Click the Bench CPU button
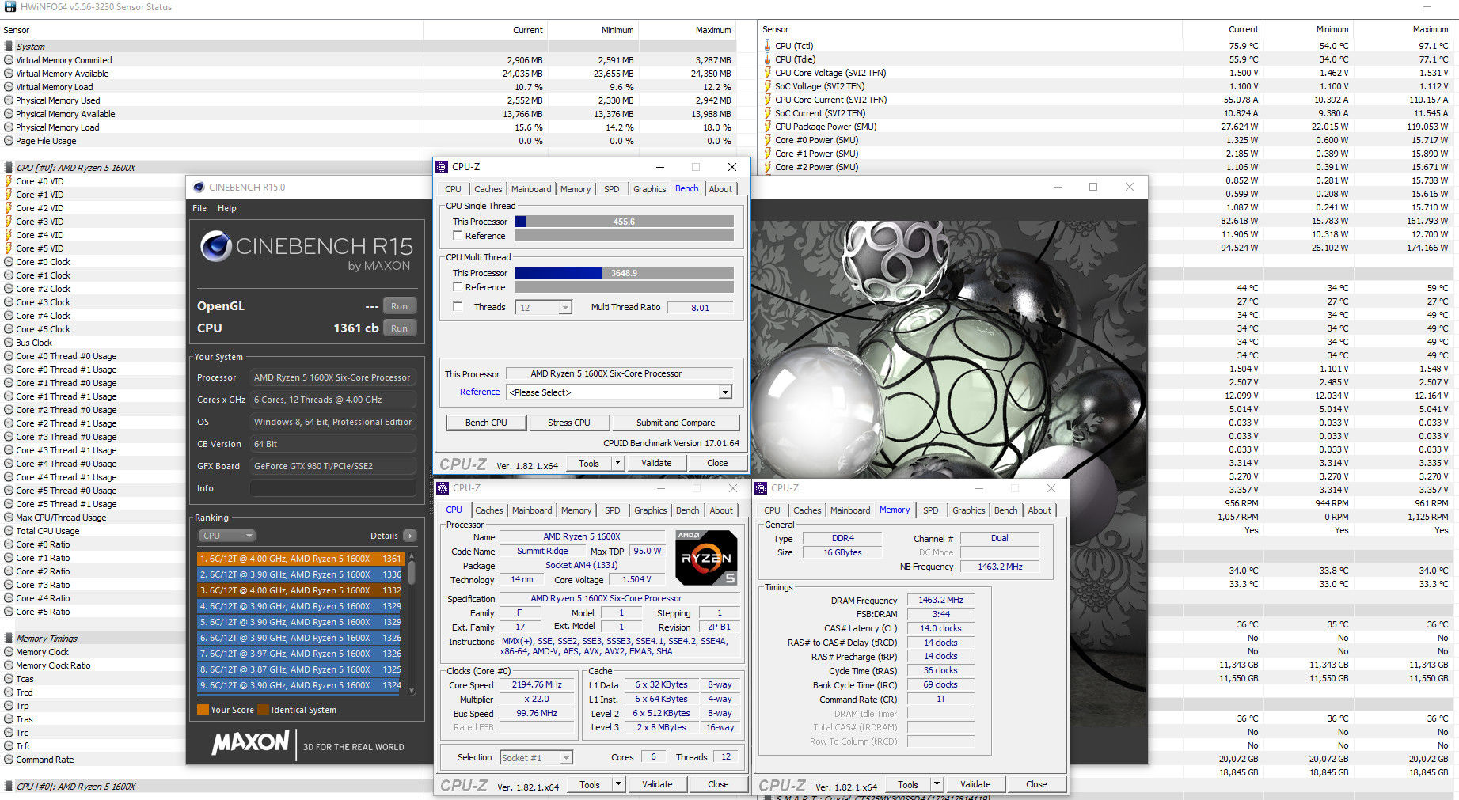Viewport: 1459px width, 800px height. tap(486, 423)
